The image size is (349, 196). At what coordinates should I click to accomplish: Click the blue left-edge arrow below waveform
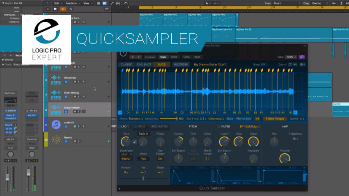coord(120,113)
